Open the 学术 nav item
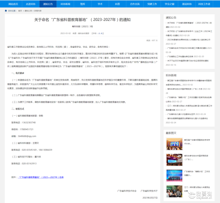 (x=100, y=4)
